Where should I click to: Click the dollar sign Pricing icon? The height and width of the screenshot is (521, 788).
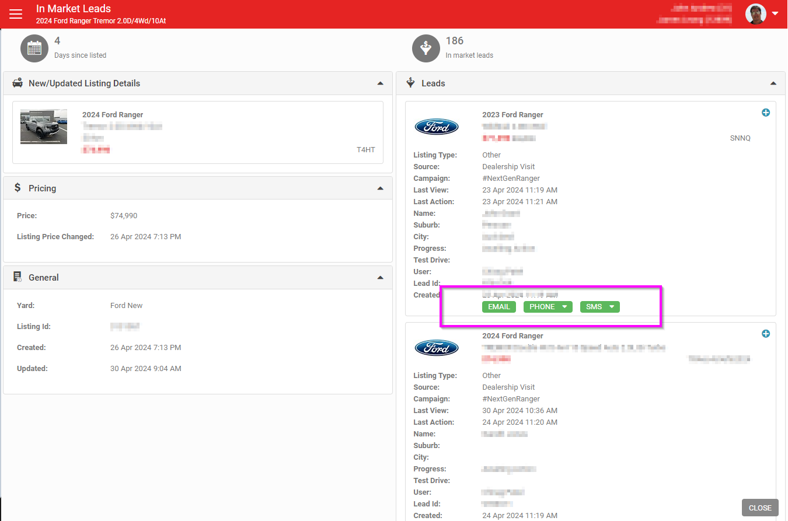pyautogui.click(x=18, y=188)
